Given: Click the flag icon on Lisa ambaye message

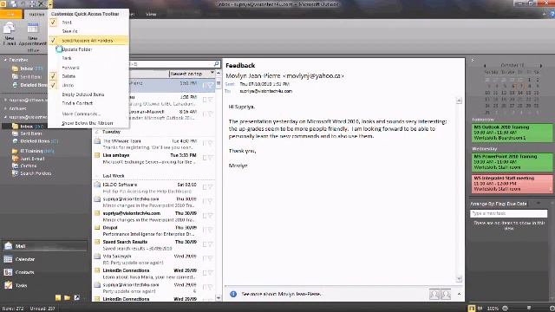Looking at the screenshot, I should 211,158.
